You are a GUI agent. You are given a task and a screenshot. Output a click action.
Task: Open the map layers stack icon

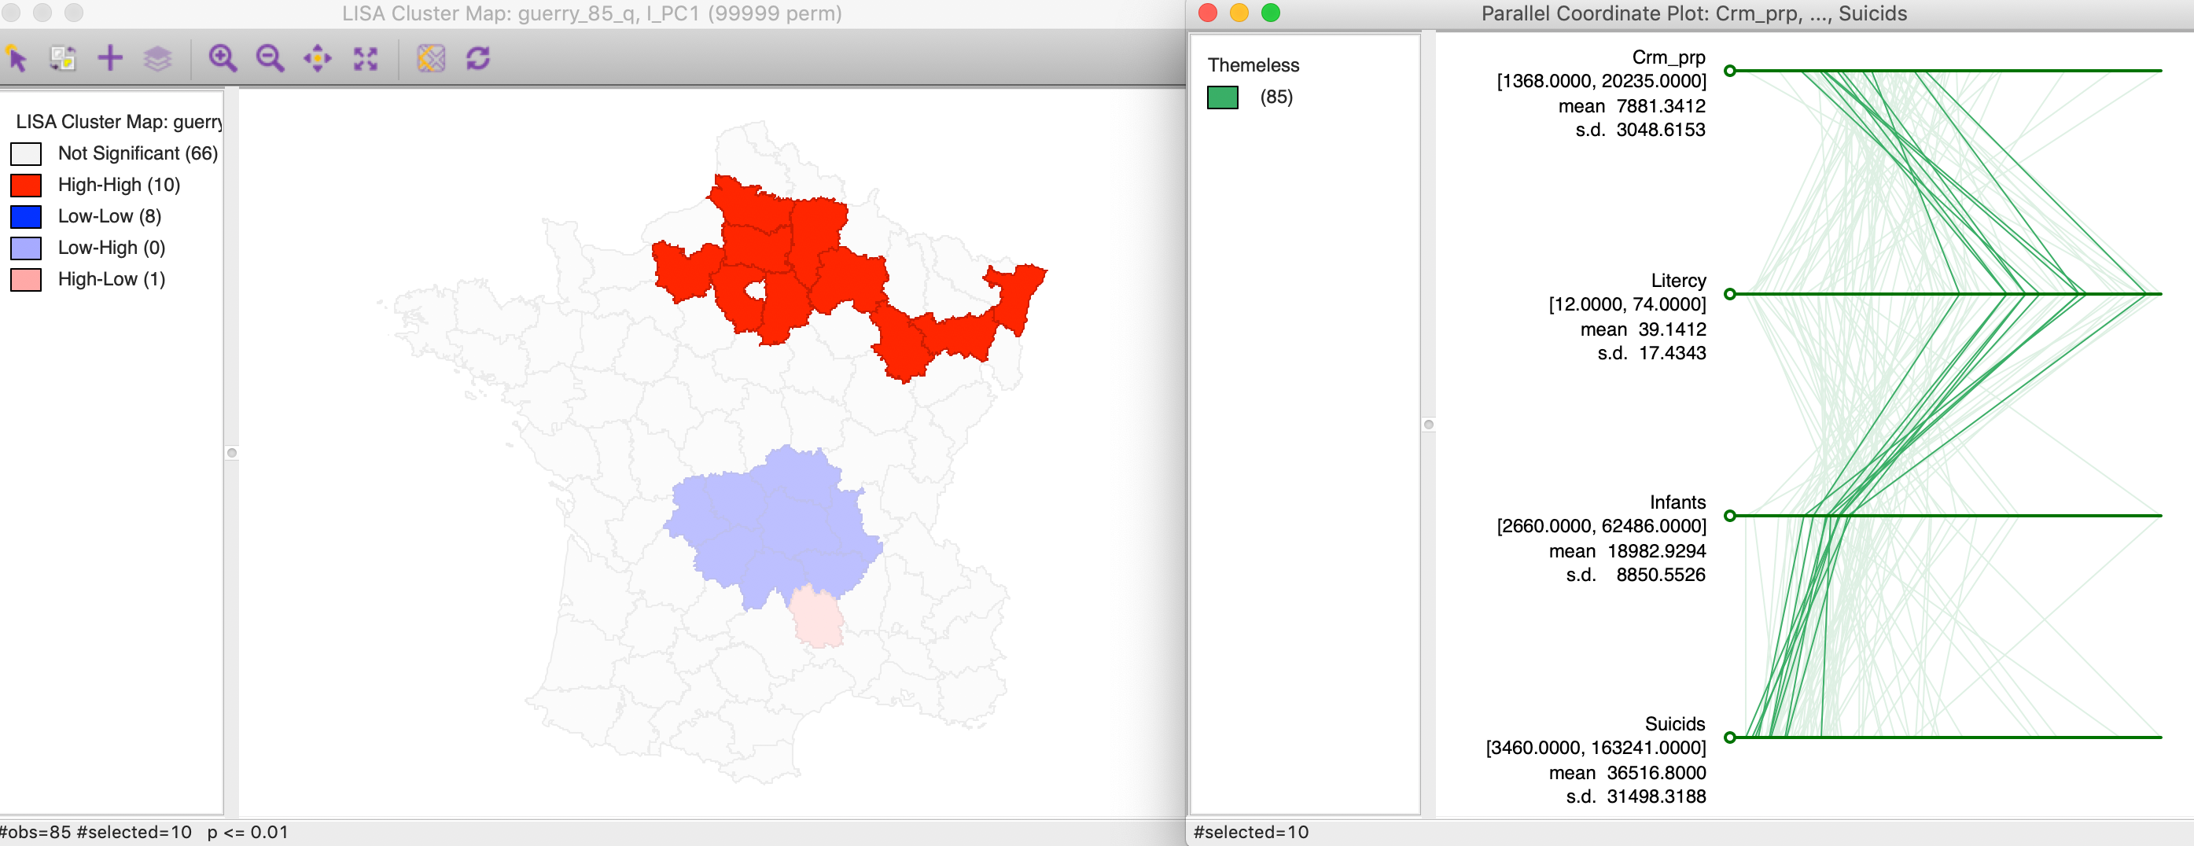[x=157, y=59]
